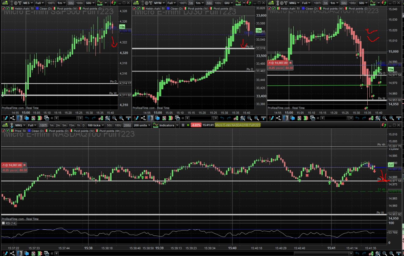Expand the arrow next to Indicators in tick chart
This screenshot has width=404, height=256.
pyautogui.click(x=177, y=125)
